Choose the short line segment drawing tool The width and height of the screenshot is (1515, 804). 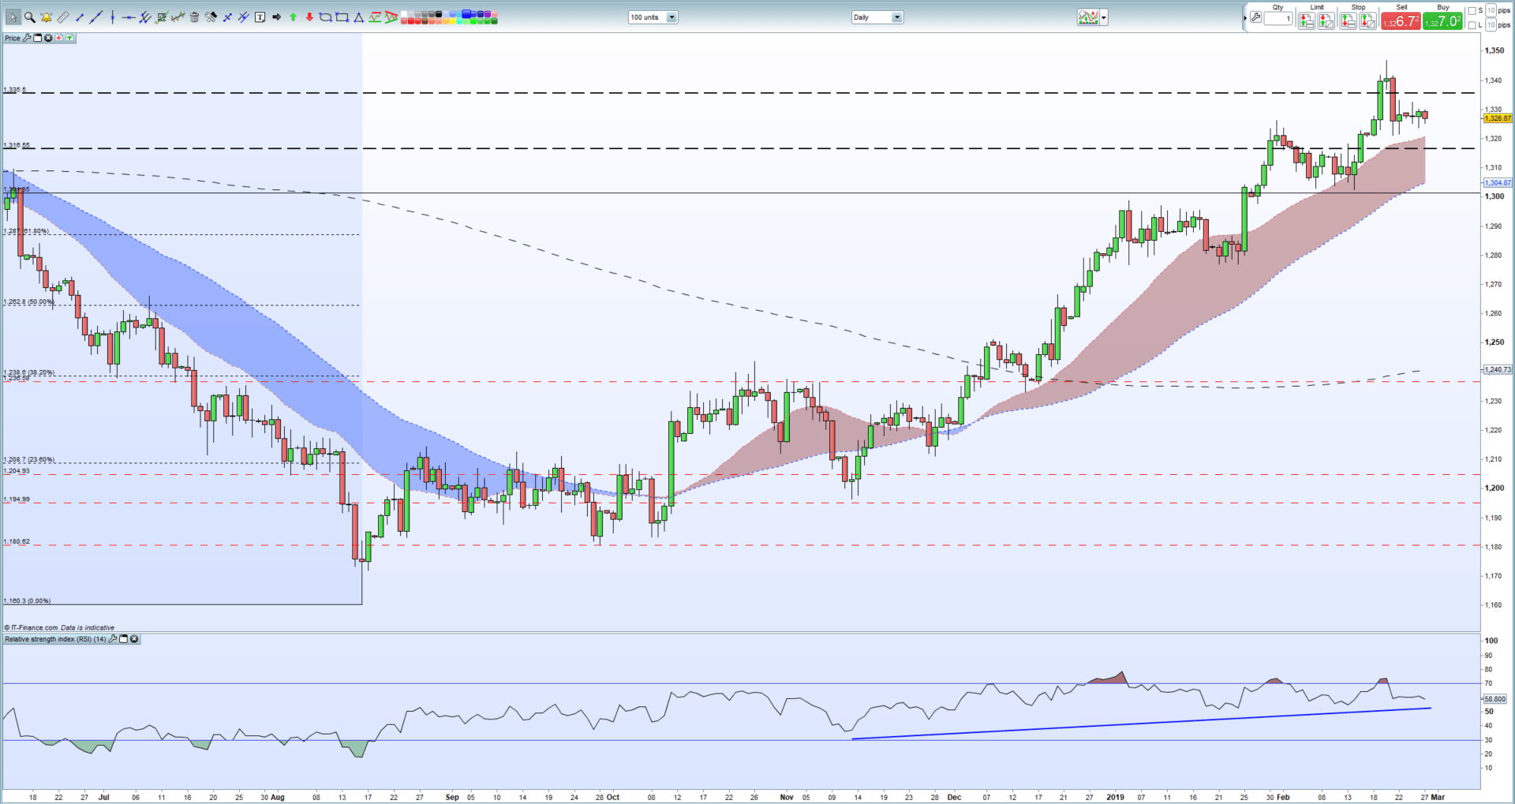(x=80, y=17)
